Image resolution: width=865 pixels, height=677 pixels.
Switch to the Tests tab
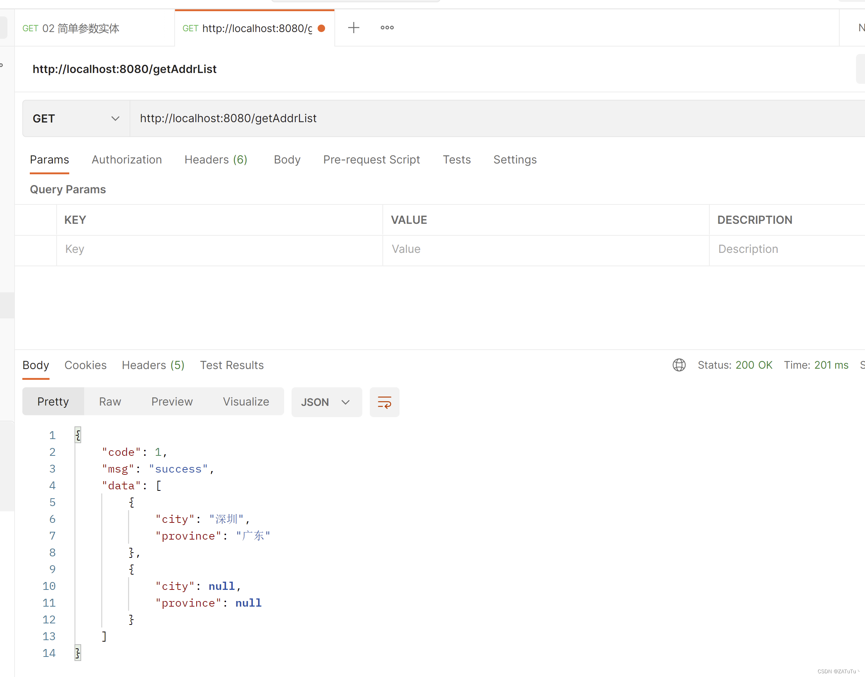point(457,159)
